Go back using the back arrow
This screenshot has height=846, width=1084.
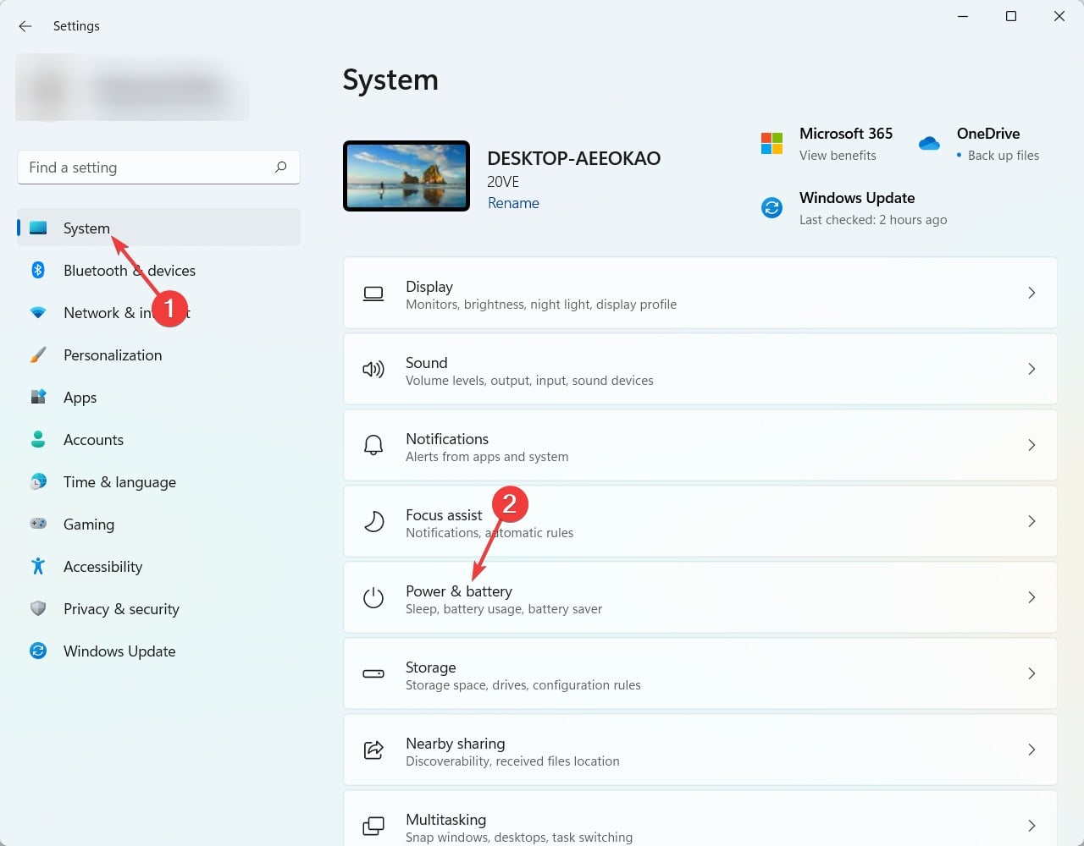[x=25, y=26]
